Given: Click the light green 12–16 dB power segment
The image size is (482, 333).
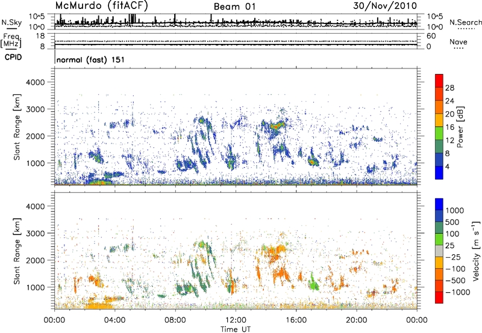Looking at the screenshot, I should (x=439, y=133).
